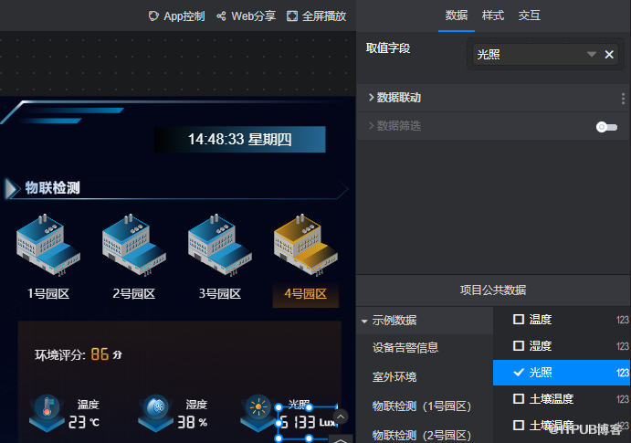This screenshot has height=443, width=631.
Task: Select the 2号园区 label
Action: pyautogui.click(x=134, y=294)
